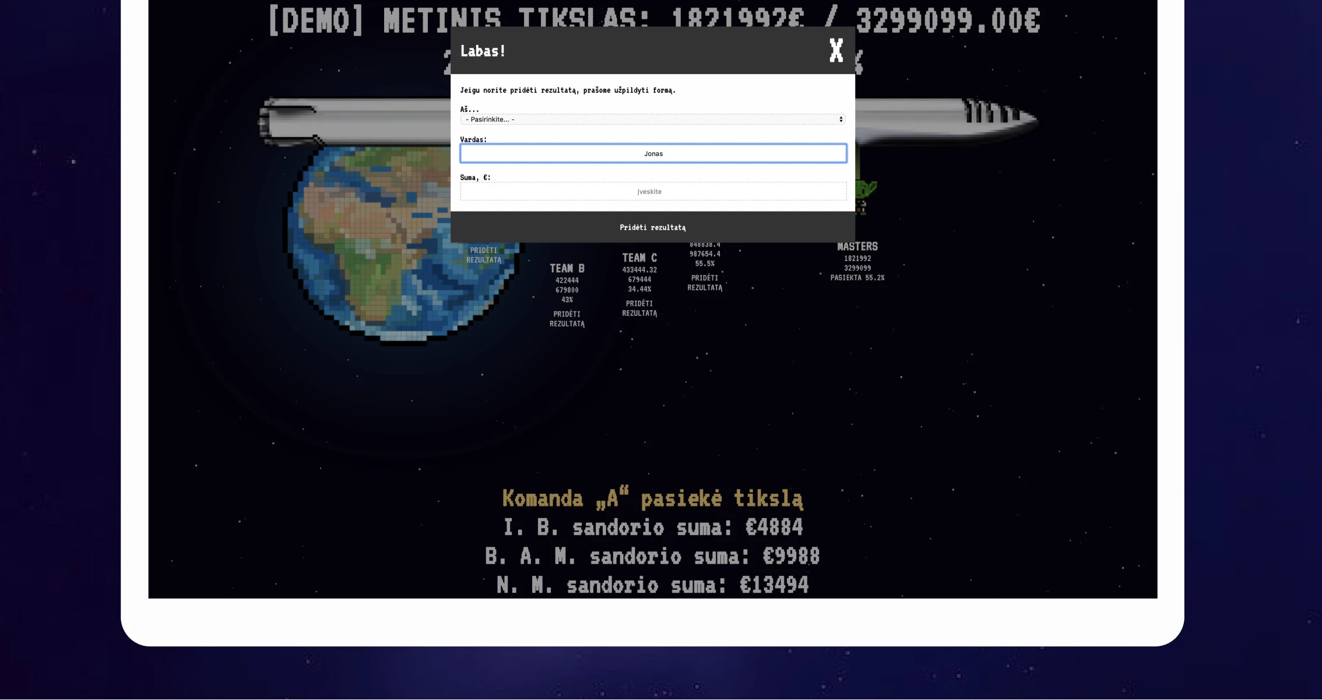Click the dropdown arrows on Pasirinkite select
Image resolution: width=1322 pixels, height=700 pixels.
tap(841, 119)
